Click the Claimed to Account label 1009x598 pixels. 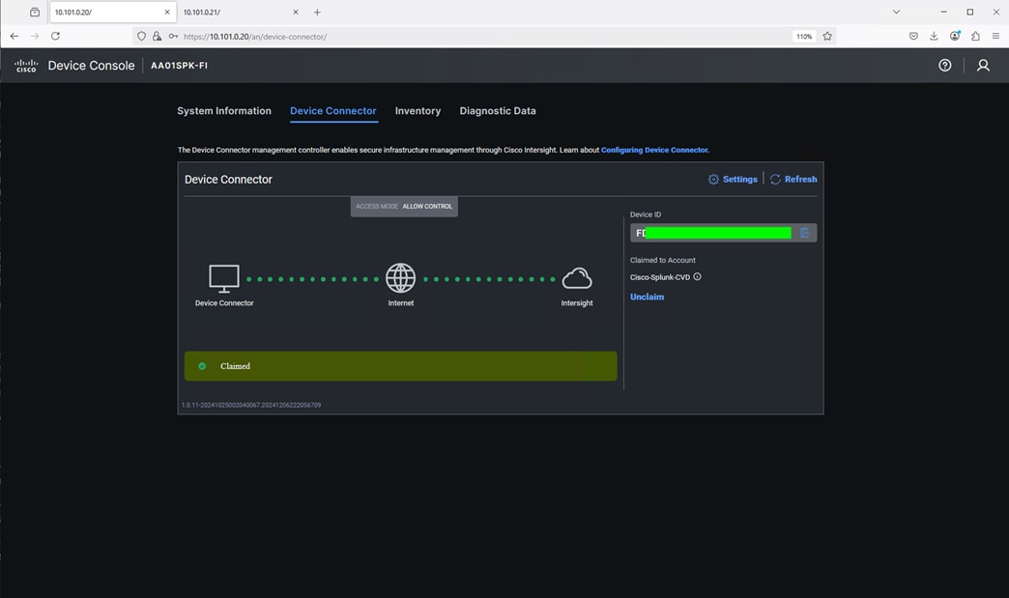coord(663,260)
